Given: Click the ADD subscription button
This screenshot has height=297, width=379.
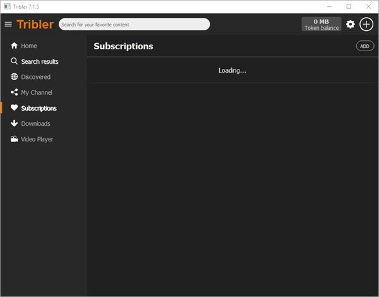Looking at the screenshot, I should coord(364,46).
